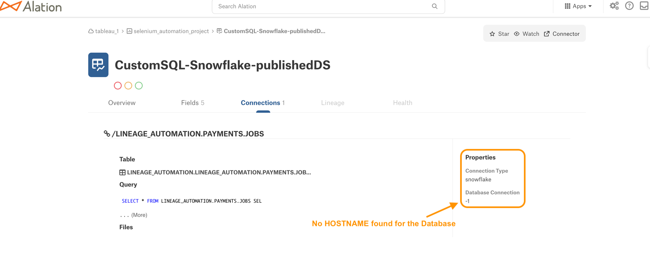This screenshot has height=265, width=650.
Task: Open the help question mark icon
Action: [x=629, y=6]
